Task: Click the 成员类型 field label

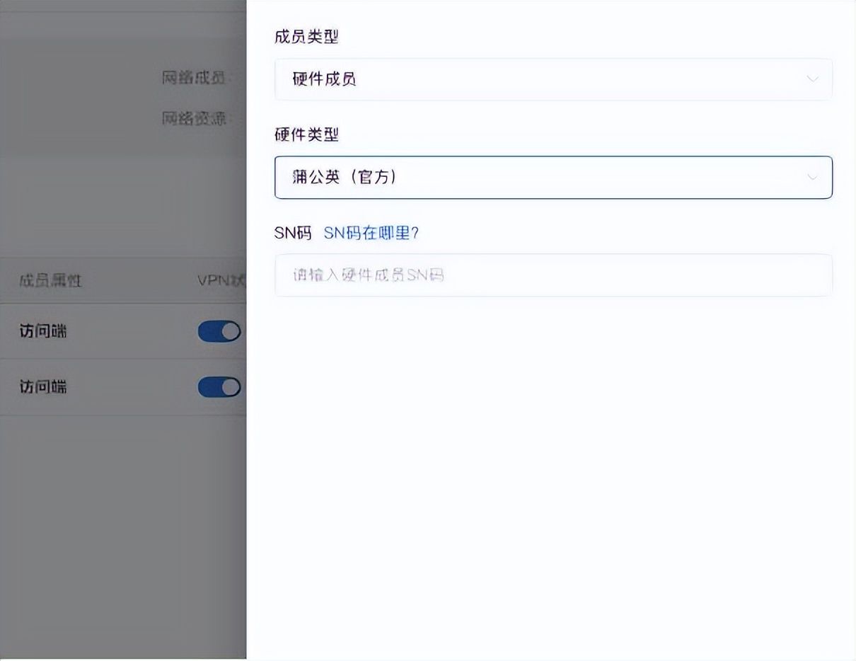Action: [306, 37]
